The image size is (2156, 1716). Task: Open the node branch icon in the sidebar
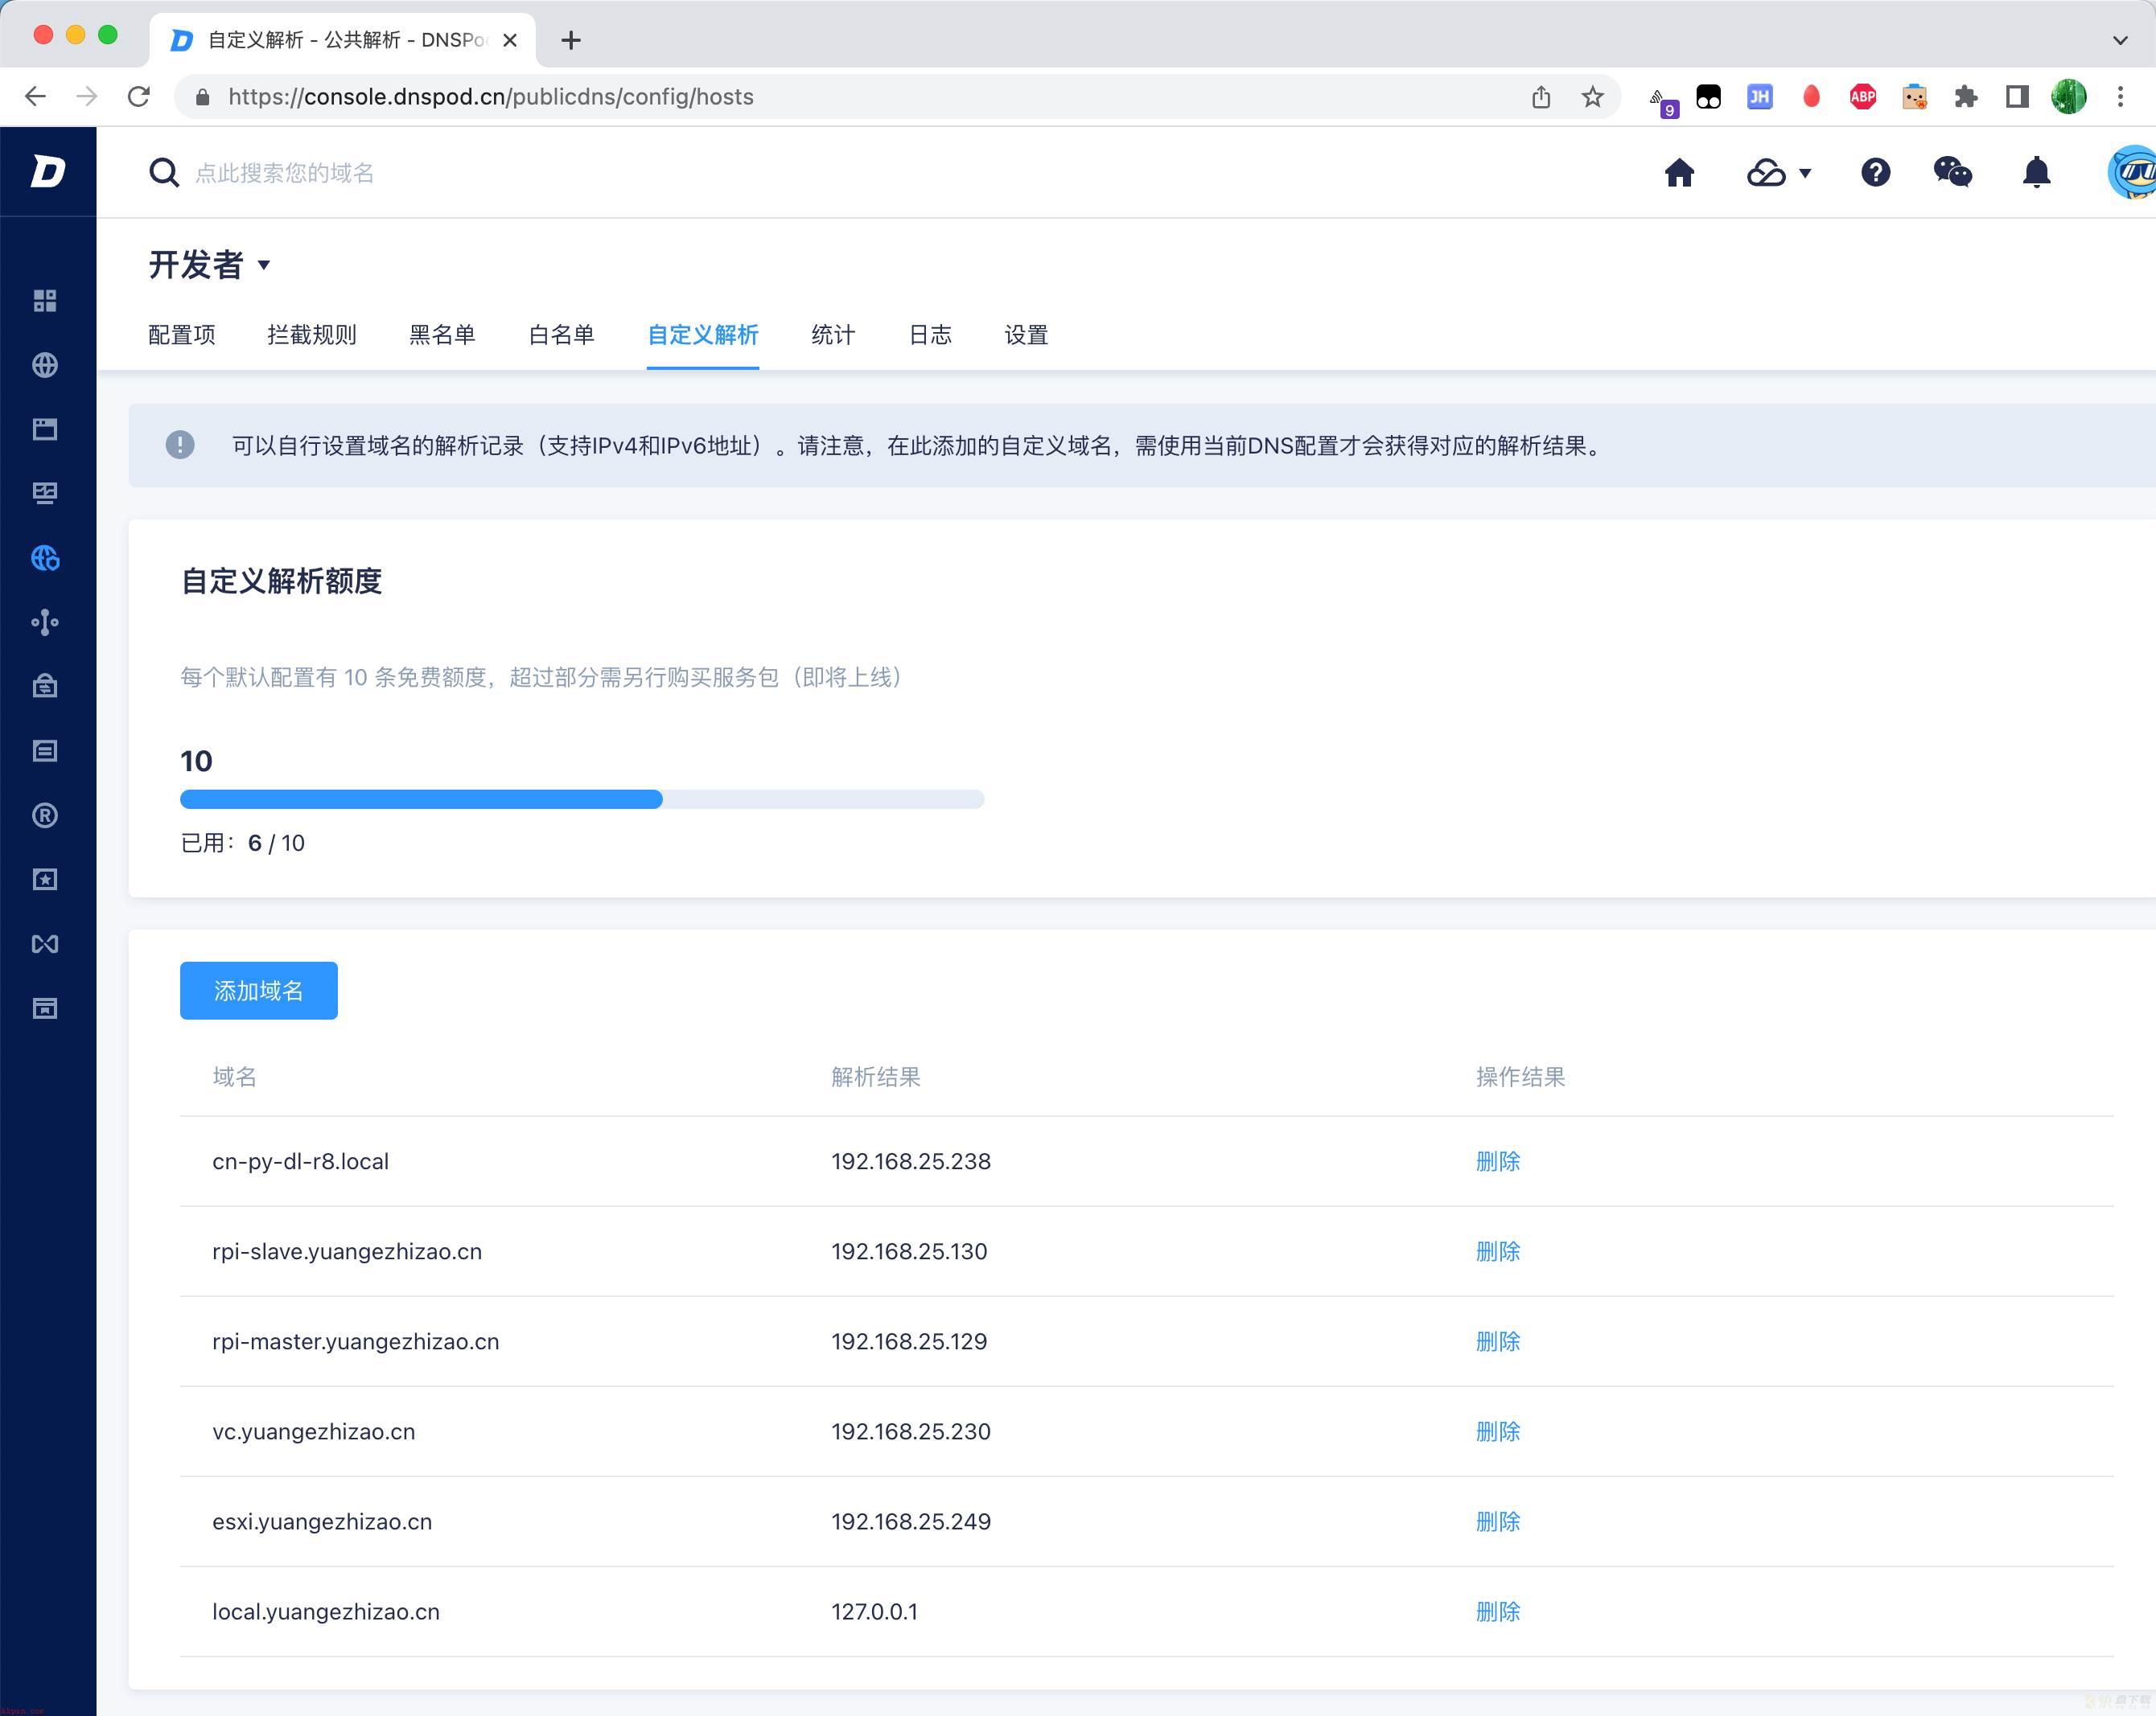point(45,622)
